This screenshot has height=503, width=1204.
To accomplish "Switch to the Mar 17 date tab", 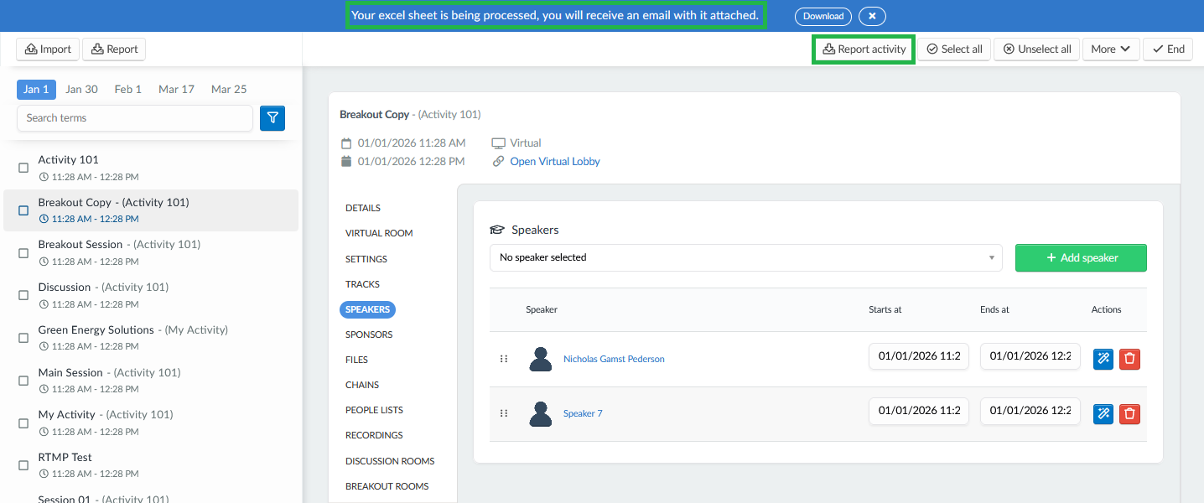I will click(176, 89).
